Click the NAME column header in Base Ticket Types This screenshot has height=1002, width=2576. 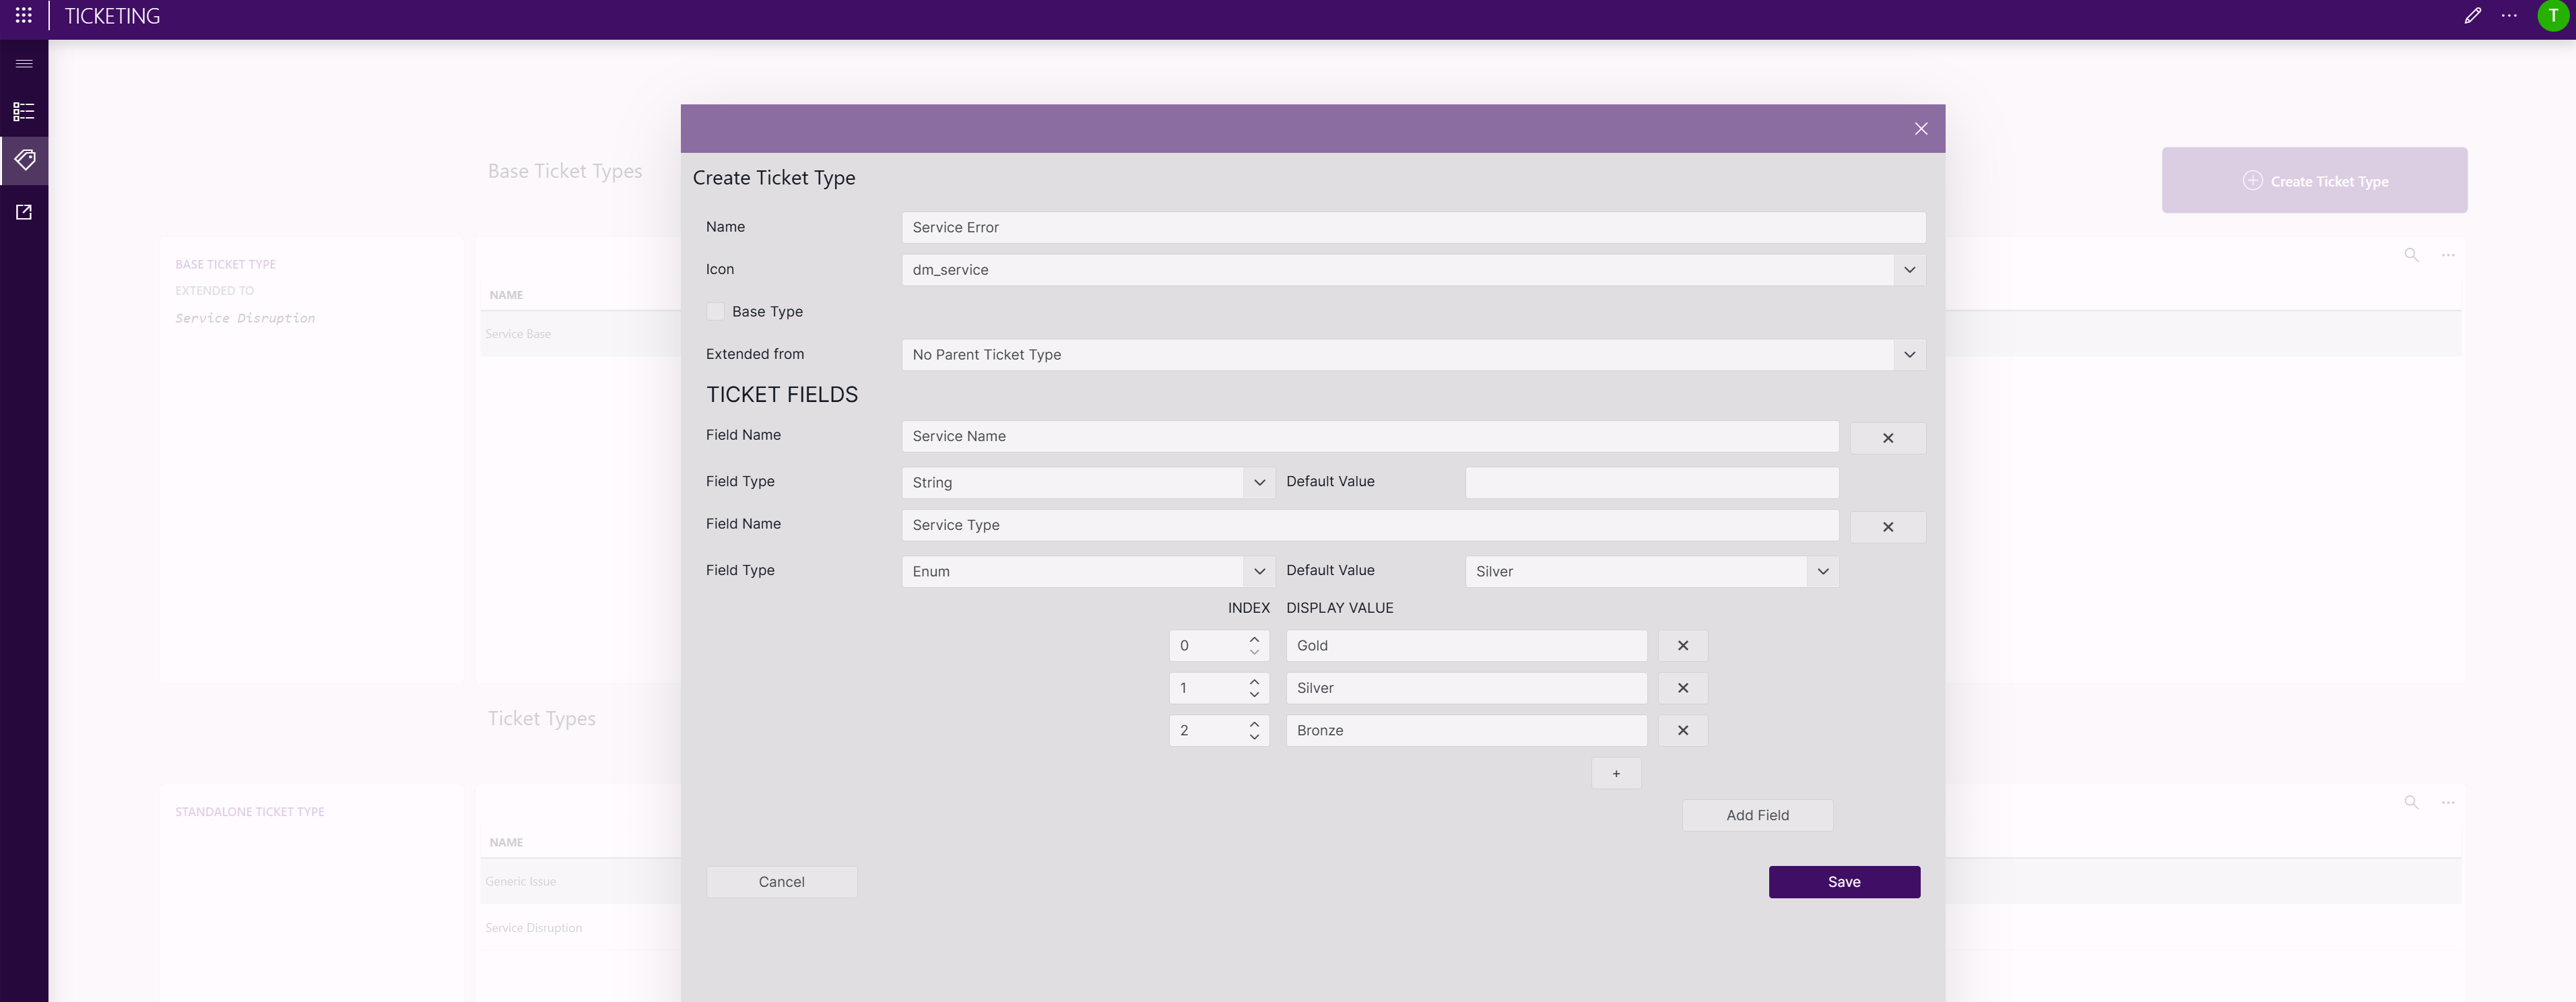click(x=506, y=295)
